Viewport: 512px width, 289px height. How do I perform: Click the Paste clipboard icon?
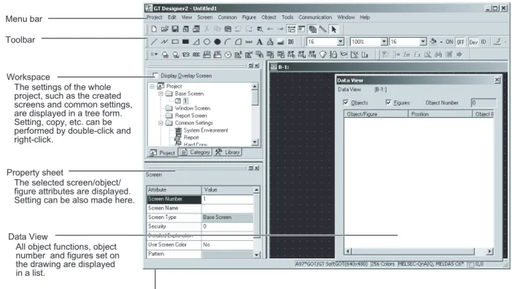(x=228, y=29)
